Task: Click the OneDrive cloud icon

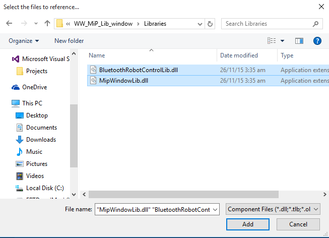Action: pyautogui.click(x=16, y=87)
